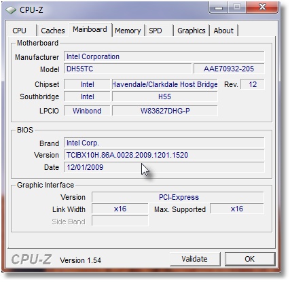Select the Memory tab

pos(128,31)
